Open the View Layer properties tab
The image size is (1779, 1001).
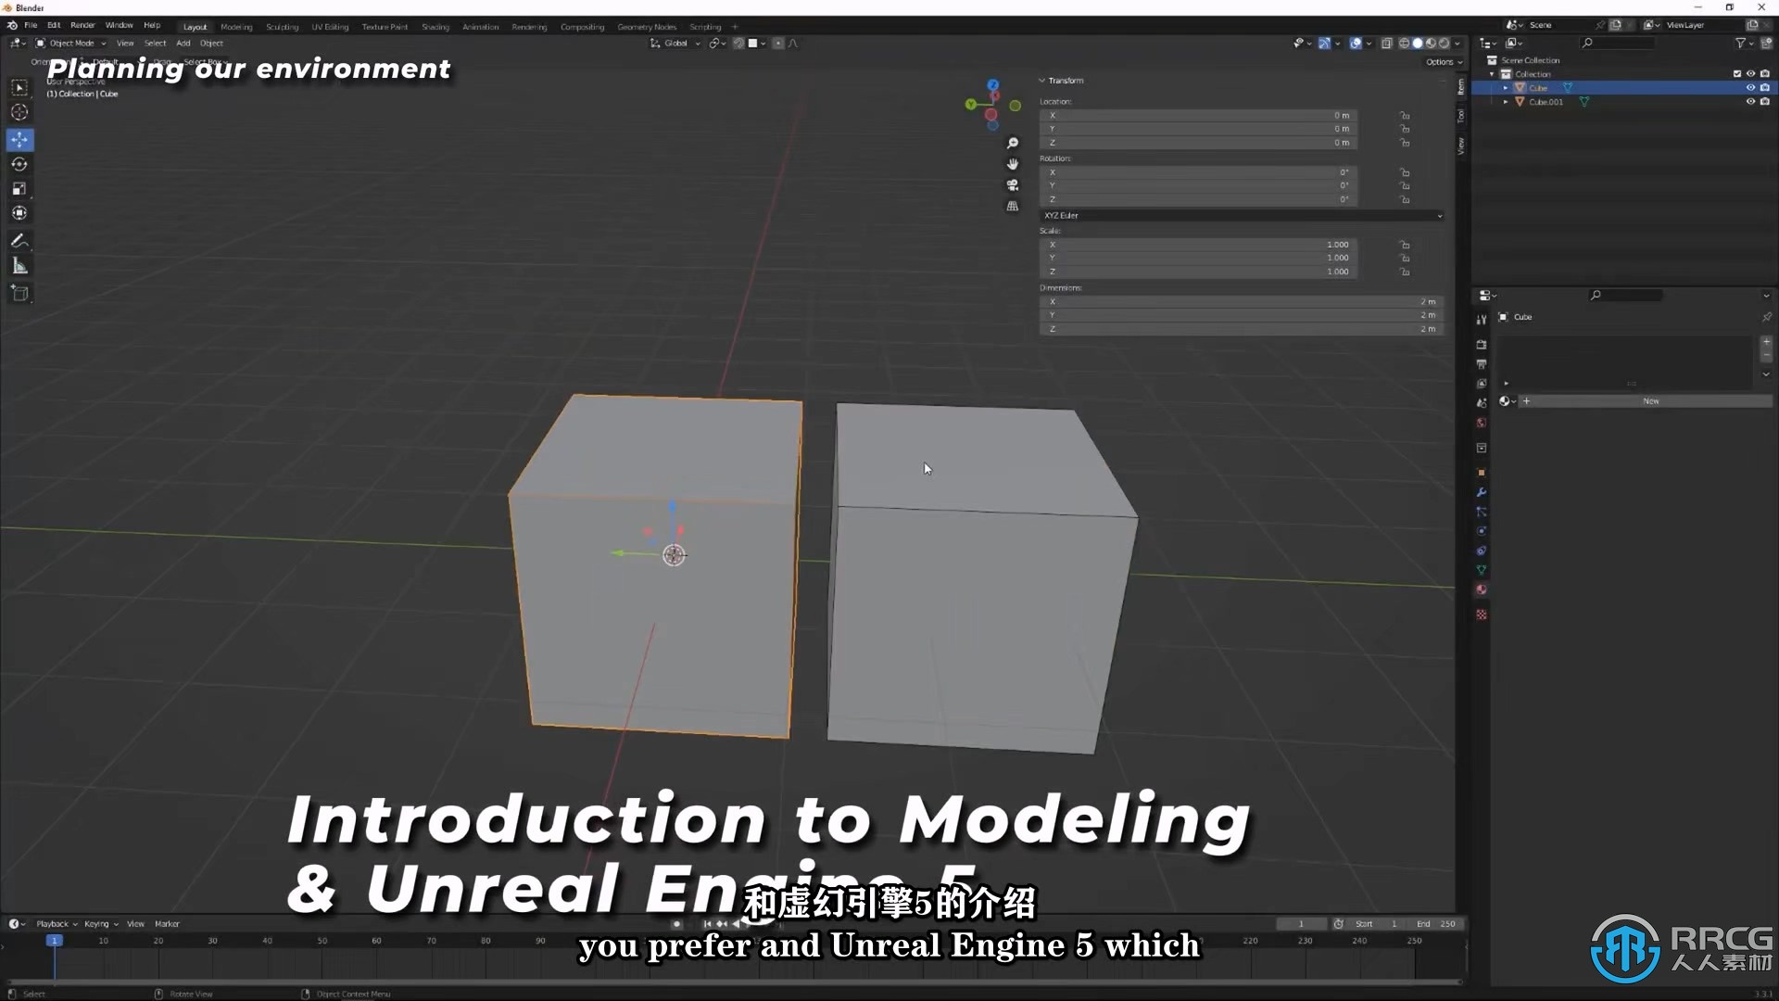(1481, 384)
